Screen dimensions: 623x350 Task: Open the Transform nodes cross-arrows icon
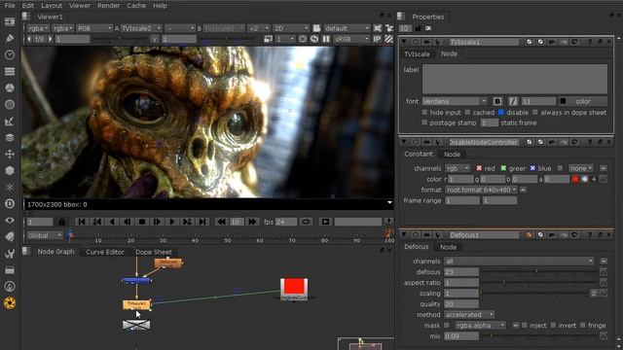[x=10, y=154]
